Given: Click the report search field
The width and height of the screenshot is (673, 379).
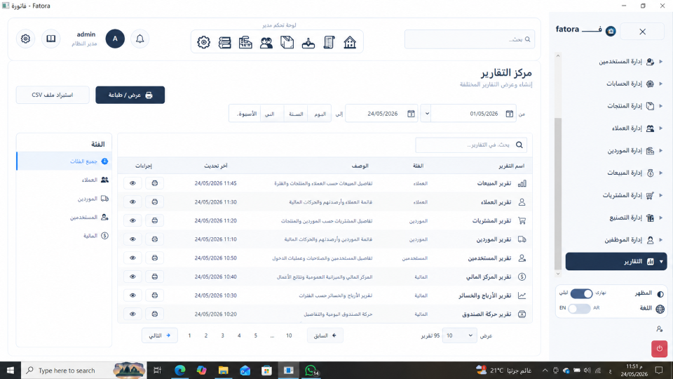Looking at the screenshot, I should pos(471,145).
